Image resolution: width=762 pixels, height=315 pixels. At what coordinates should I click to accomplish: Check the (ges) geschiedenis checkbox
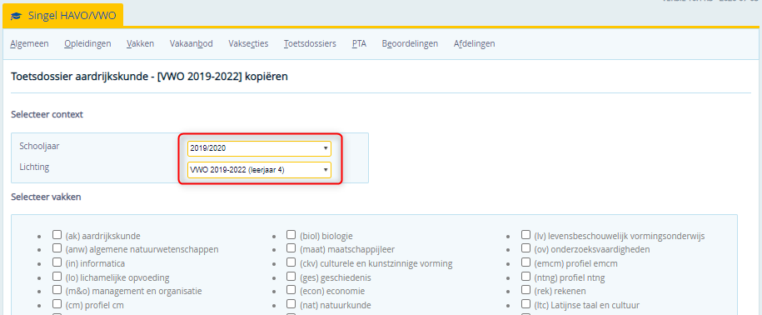pos(291,277)
